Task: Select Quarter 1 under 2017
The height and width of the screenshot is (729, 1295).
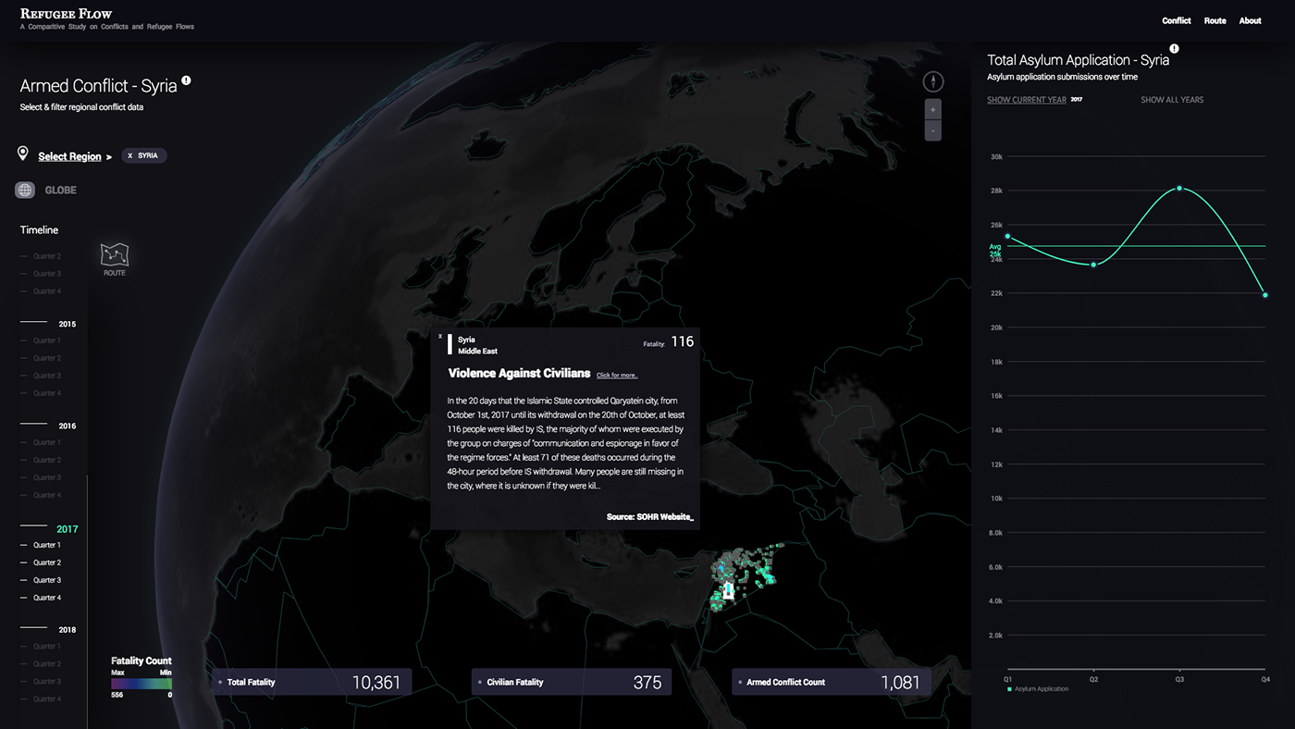Action: 47,545
